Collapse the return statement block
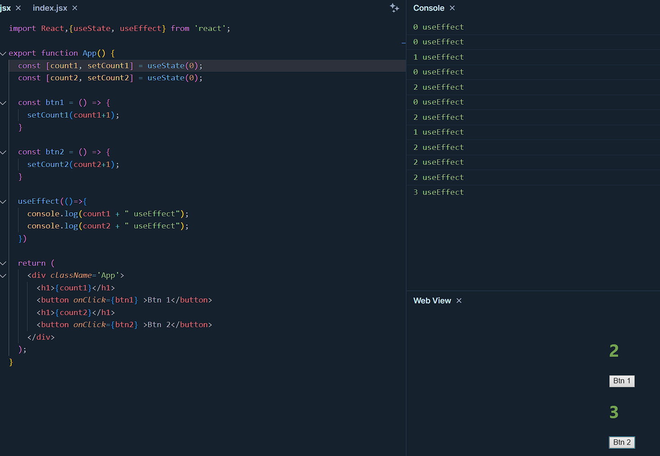The image size is (660, 456). [4, 263]
